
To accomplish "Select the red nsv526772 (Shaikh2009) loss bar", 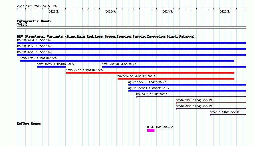I will (x=176, y=79).
